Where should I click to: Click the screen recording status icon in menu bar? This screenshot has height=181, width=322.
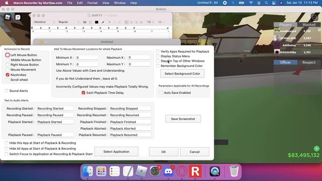(x=225, y=3)
